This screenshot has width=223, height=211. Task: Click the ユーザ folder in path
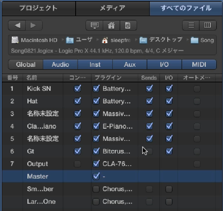click(x=79, y=40)
